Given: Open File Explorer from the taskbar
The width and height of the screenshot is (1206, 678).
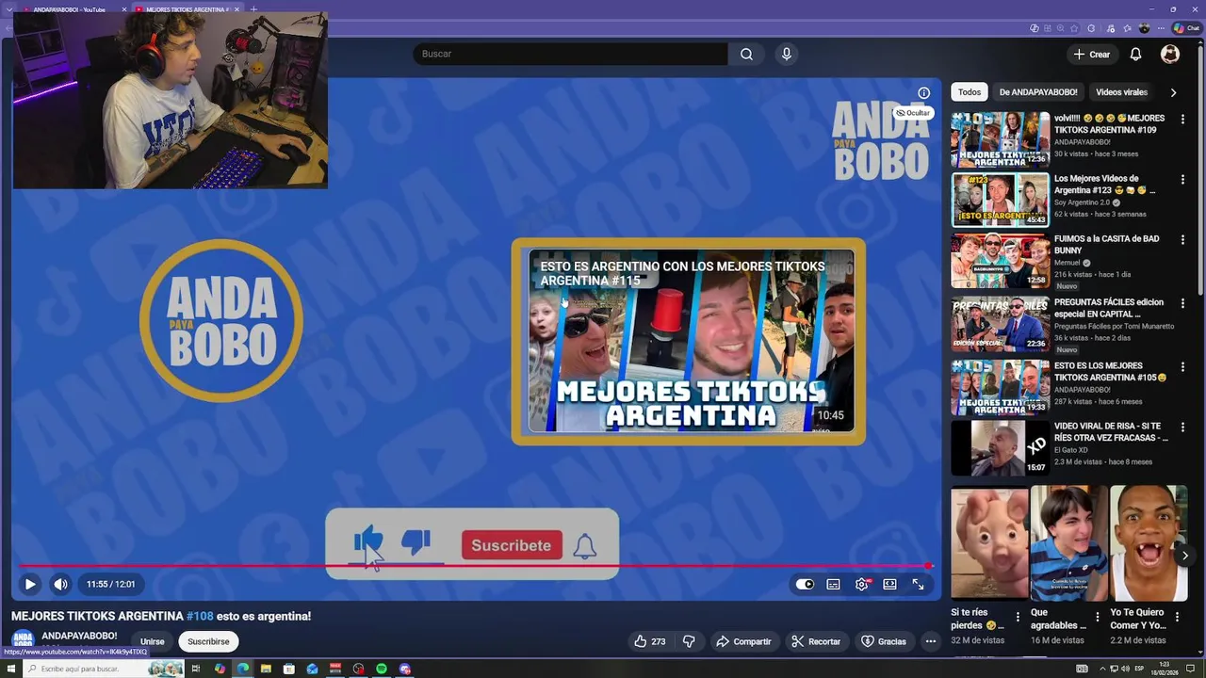Looking at the screenshot, I should pos(266,669).
